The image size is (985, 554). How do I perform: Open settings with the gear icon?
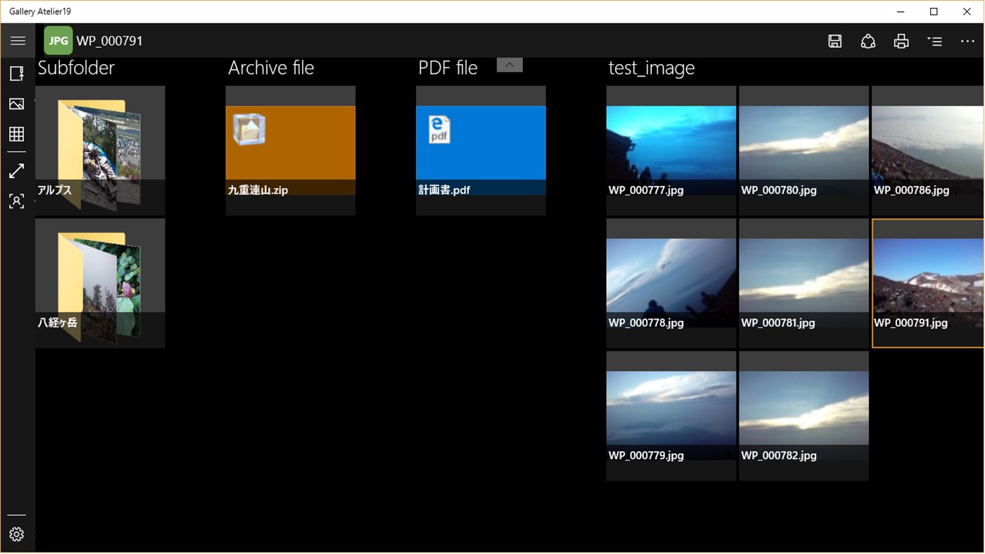(x=17, y=535)
